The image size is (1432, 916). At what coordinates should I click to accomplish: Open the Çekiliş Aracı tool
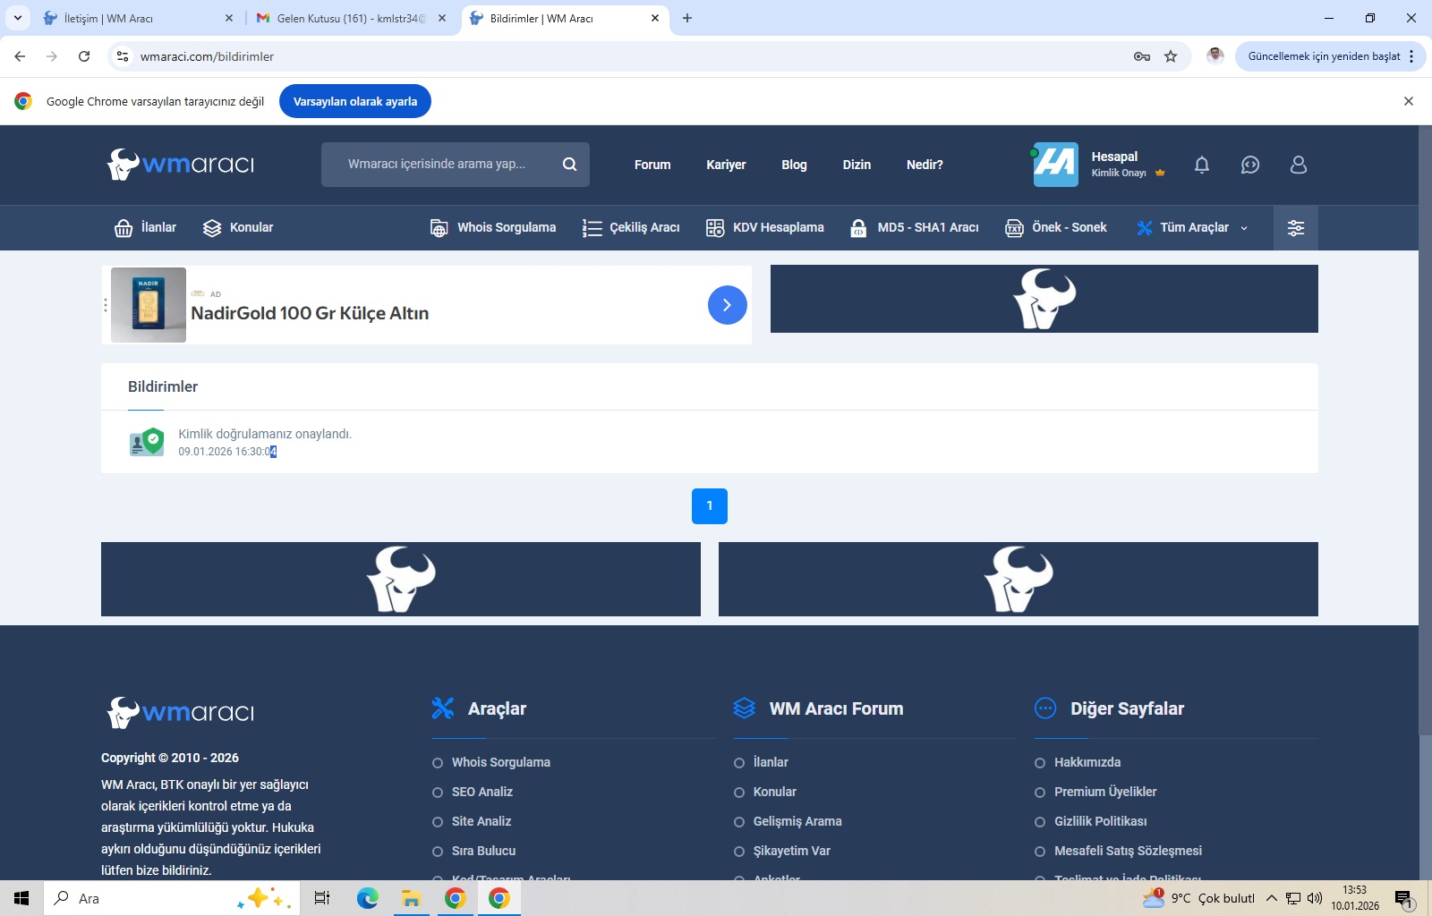tap(631, 228)
